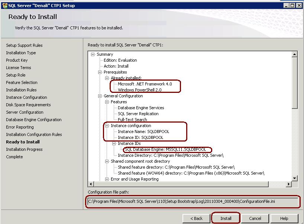
Task: Collapse the Instance configuration node
Action: [x=107, y=126]
